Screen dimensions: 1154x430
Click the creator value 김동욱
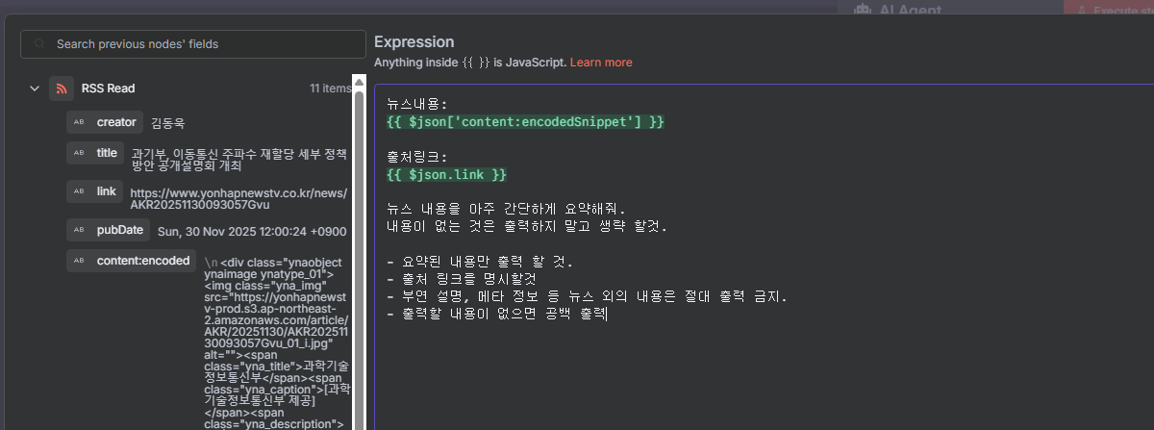click(x=167, y=123)
